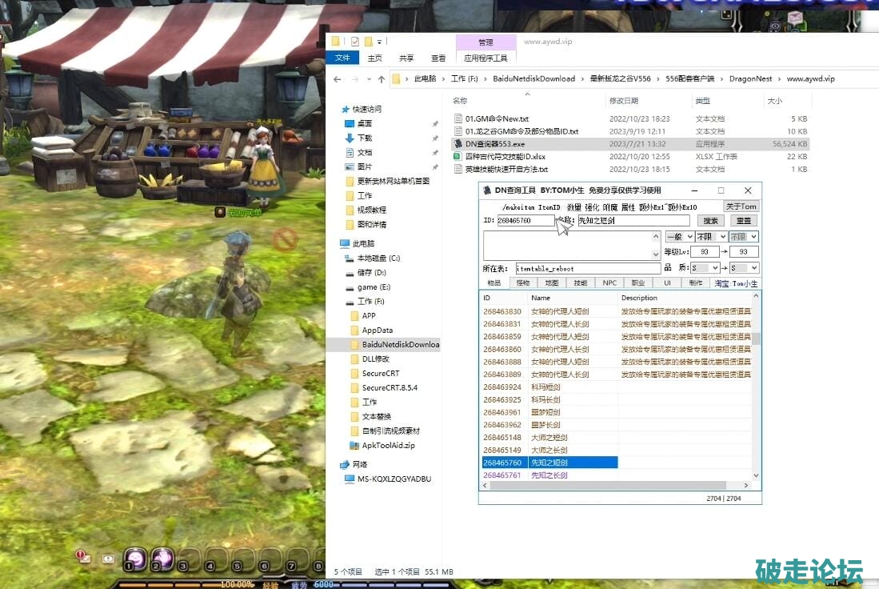This screenshot has height=589, width=879.
Task: Switch to the NPC tab
Action: pos(609,283)
